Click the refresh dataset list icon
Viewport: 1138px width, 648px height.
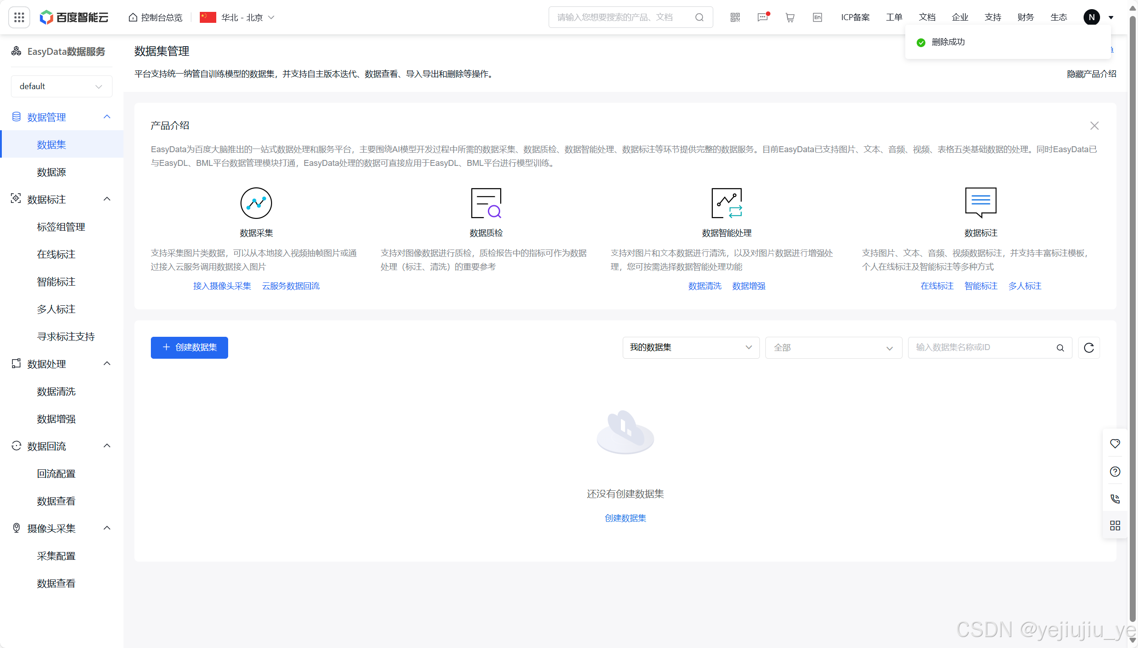pos(1089,348)
